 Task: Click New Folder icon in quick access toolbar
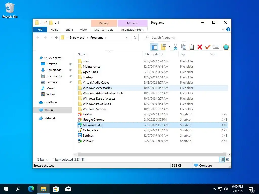(x=51, y=23)
